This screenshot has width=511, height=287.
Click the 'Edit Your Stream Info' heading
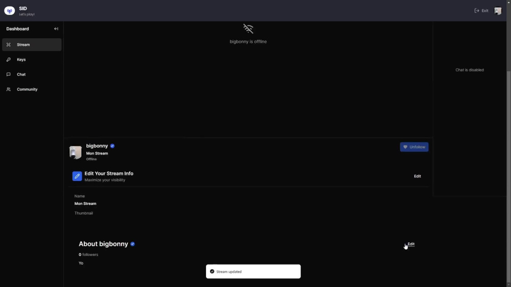109,173
